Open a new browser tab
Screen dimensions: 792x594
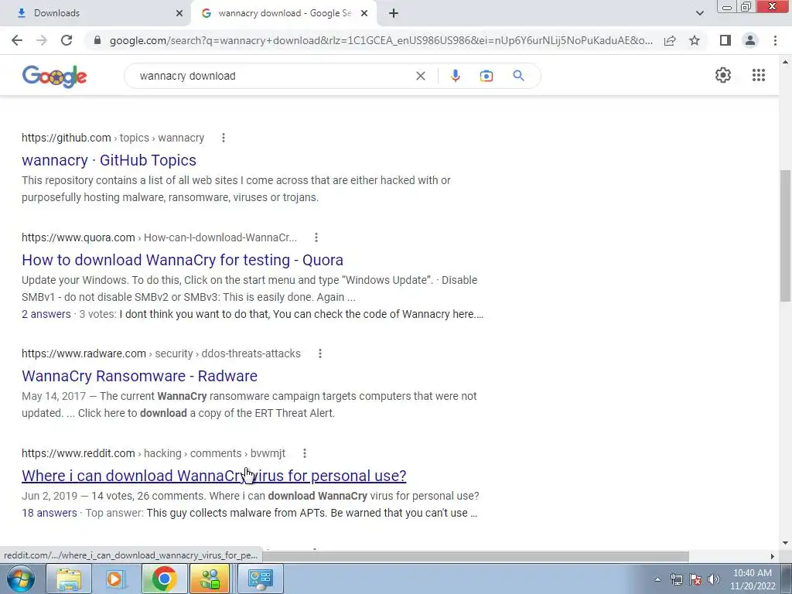tap(394, 13)
